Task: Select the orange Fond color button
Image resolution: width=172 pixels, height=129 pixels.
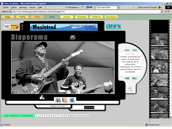Action: click(37, 17)
